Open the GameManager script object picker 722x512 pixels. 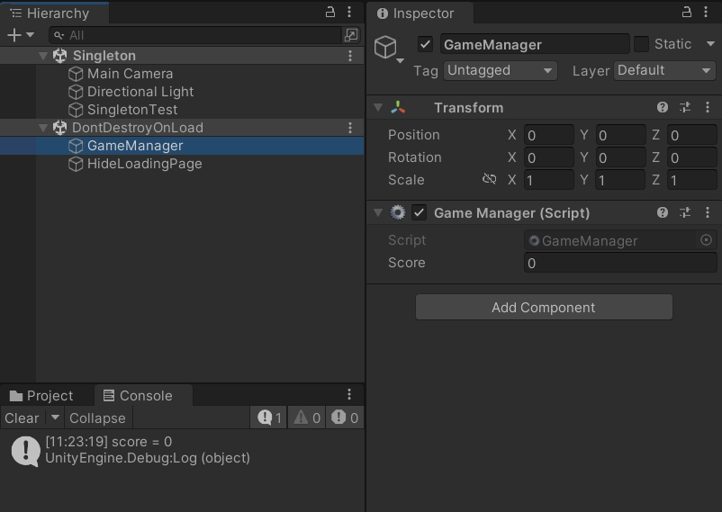[706, 240]
